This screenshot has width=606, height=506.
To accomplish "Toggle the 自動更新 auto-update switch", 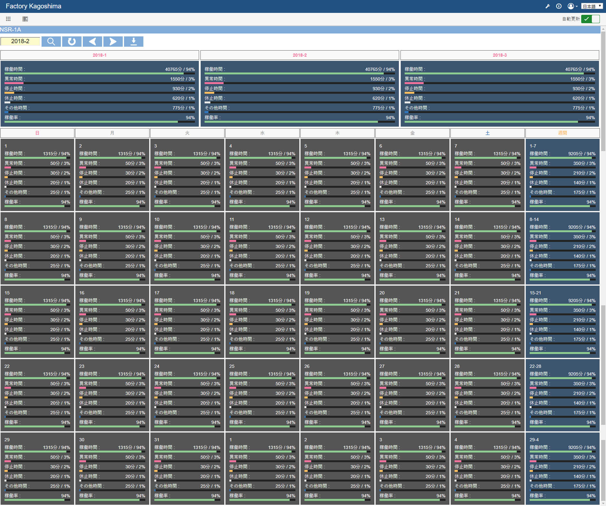I will pos(591,19).
